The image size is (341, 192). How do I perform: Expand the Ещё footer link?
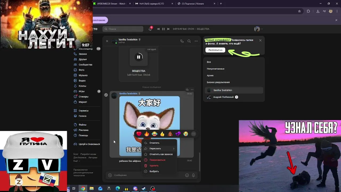click(x=77, y=161)
